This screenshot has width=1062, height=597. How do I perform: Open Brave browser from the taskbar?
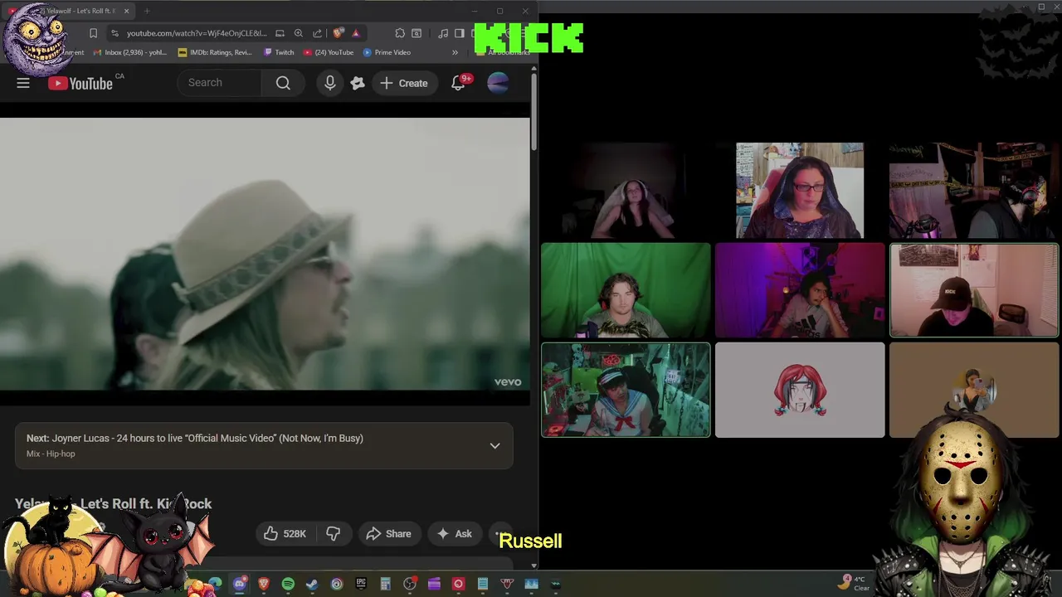coord(264,584)
